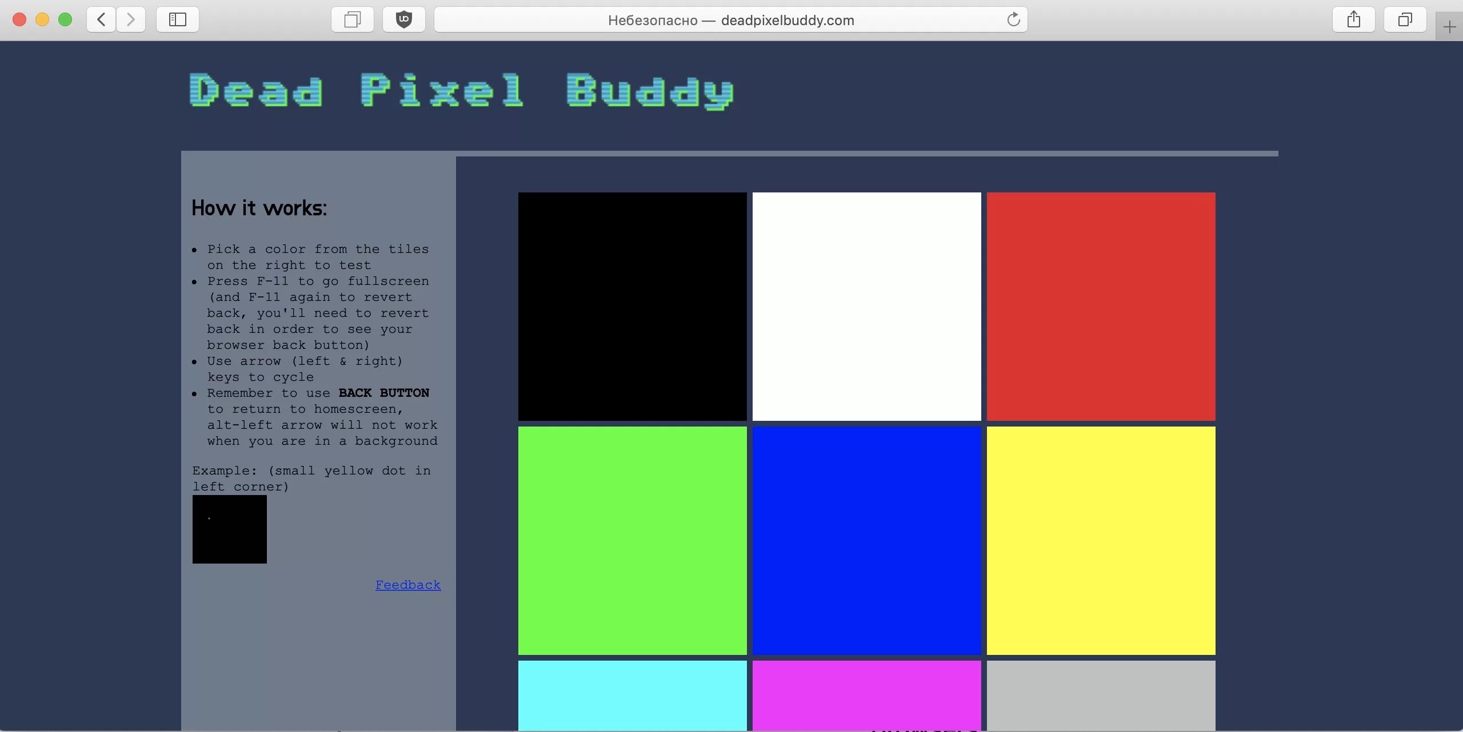The width and height of the screenshot is (1463, 732).
Task: Open the uBlock shield extension icon
Action: coord(404,19)
